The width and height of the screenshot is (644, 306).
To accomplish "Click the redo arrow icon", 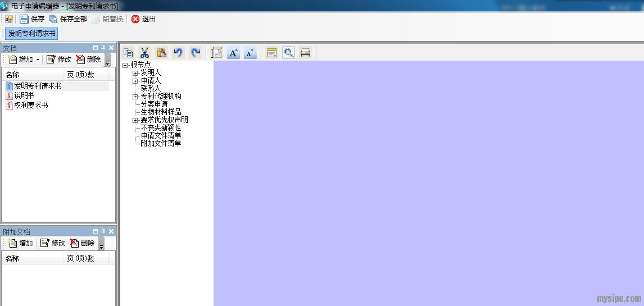I will pos(195,53).
